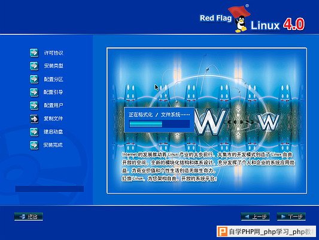Click the highlighted arrow icon beside 复制文件
This screenshot has height=240, width=319.
pyautogui.click(x=34, y=119)
